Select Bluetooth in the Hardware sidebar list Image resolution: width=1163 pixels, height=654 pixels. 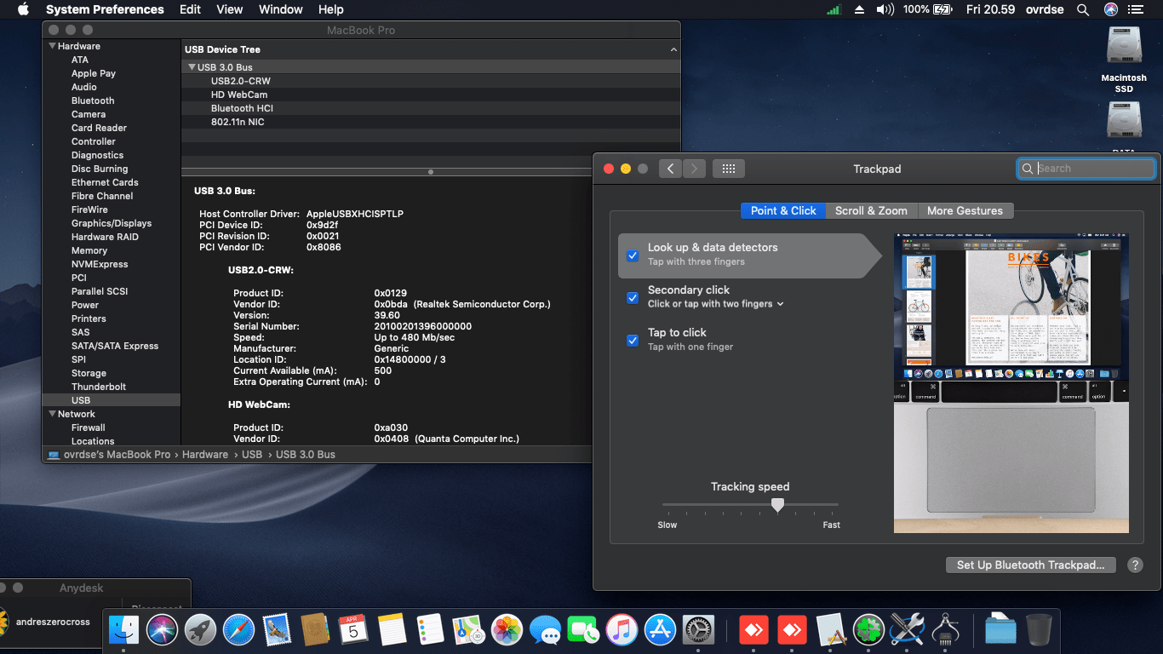[x=93, y=100]
